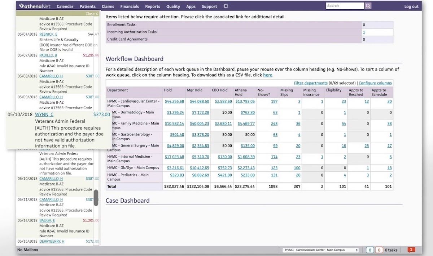This screenshot has height=256, width=433.
Task: Open the Calendar menu
Action: (x=65, y=6)
